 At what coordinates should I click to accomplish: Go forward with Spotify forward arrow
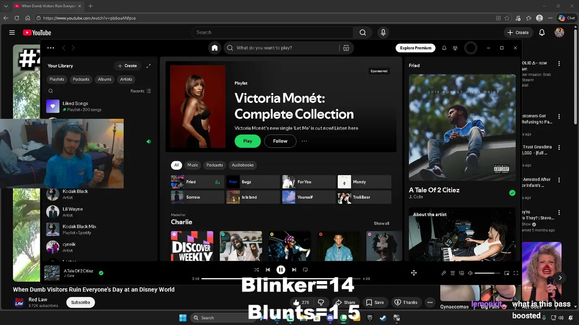pos(73,48)
